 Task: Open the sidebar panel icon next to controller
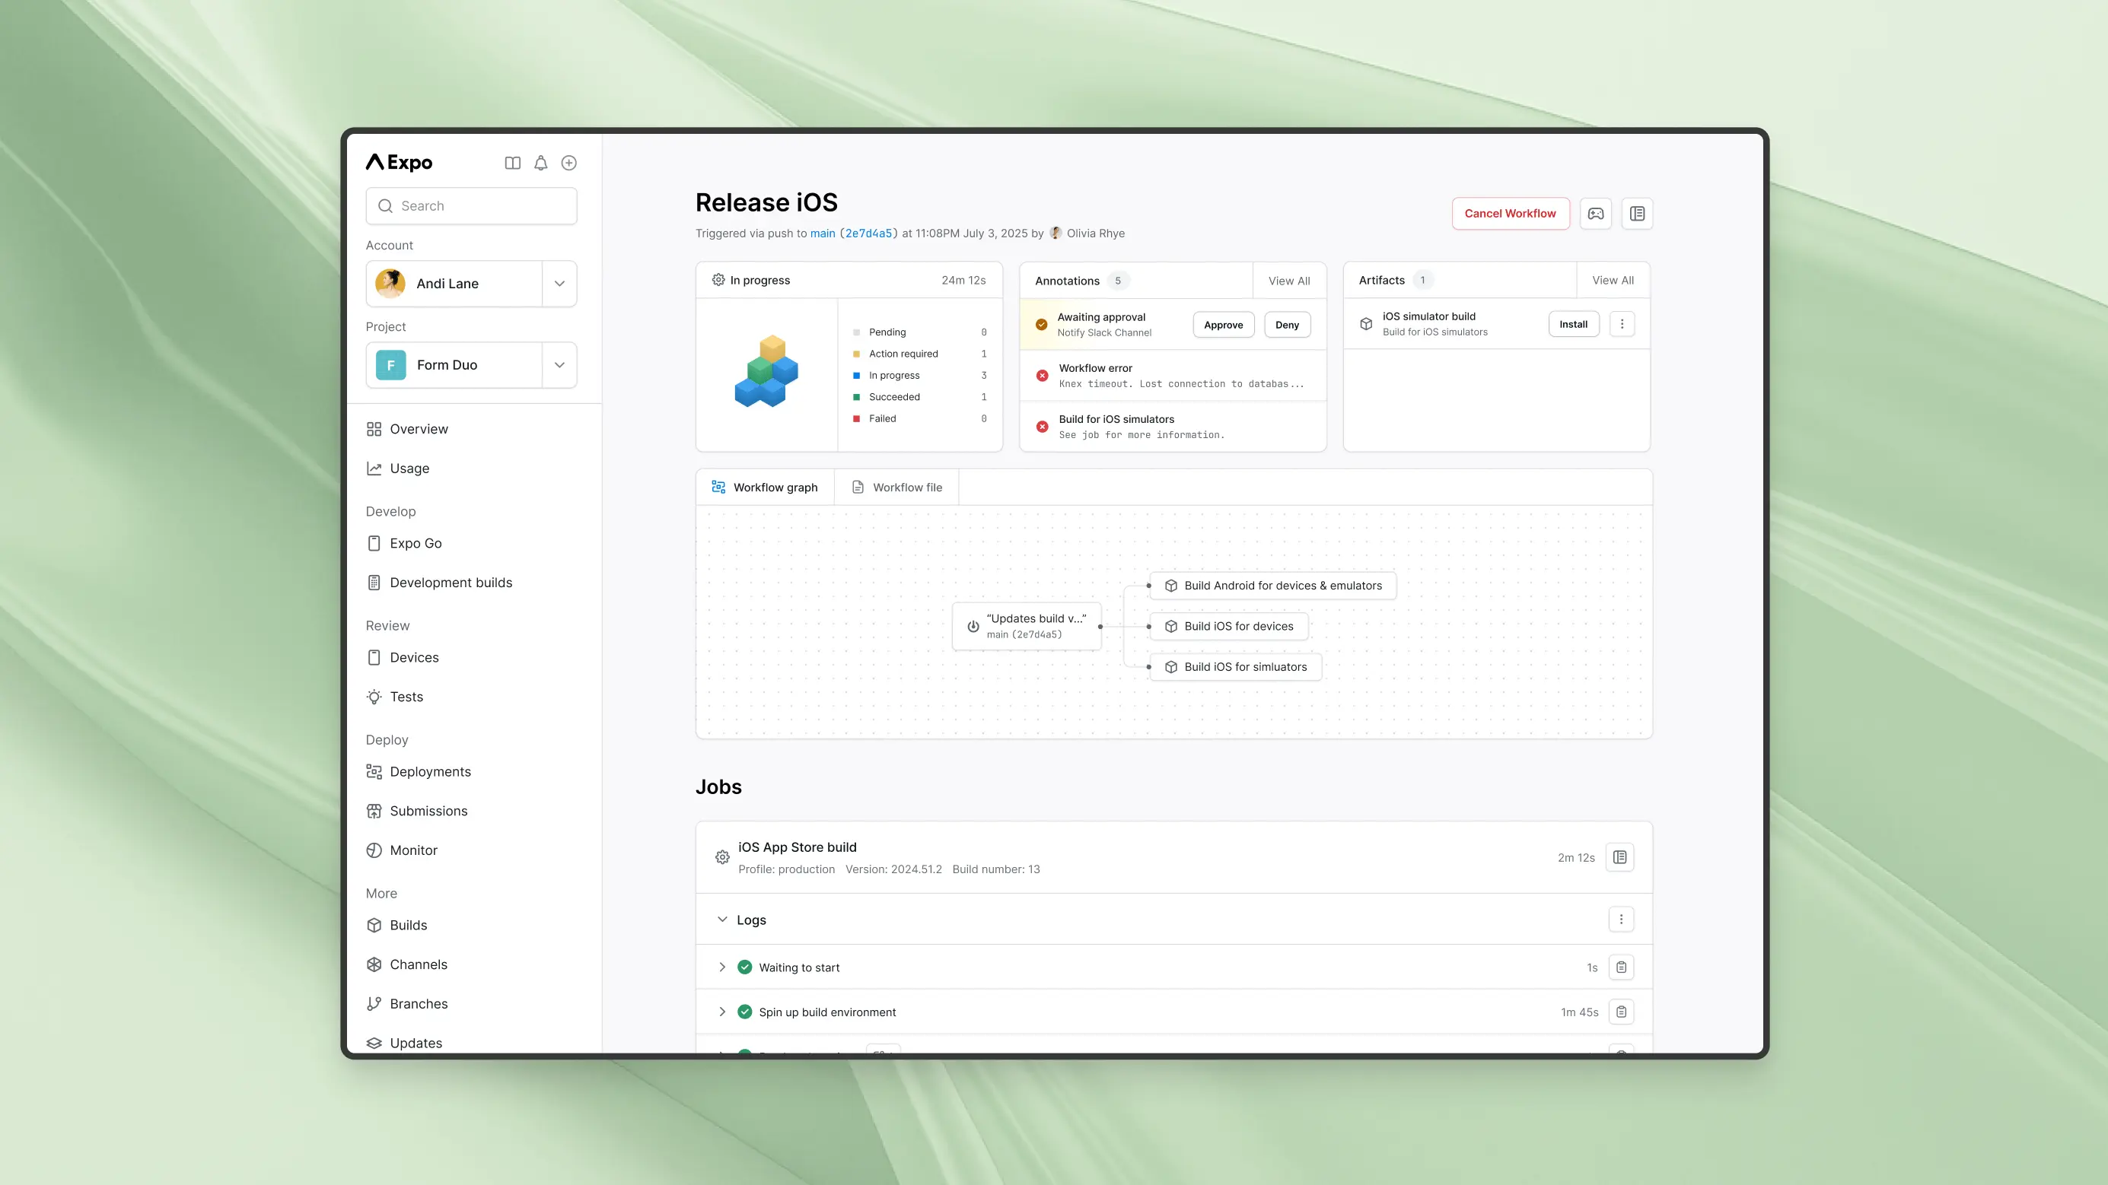(x=1637, y=214)
